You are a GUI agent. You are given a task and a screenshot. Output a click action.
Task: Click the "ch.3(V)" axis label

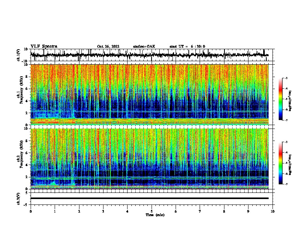click(x=19, y=199)
